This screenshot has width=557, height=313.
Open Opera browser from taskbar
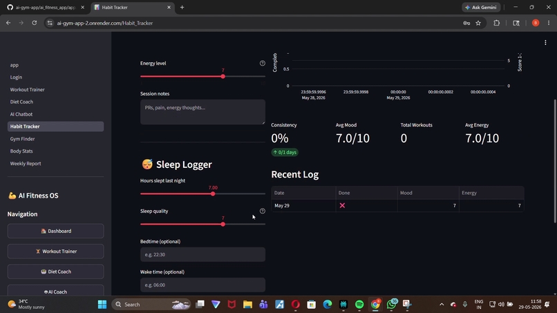[296, 305]
